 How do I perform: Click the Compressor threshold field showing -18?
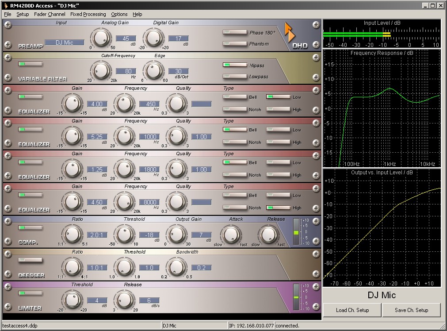(149, 235)
